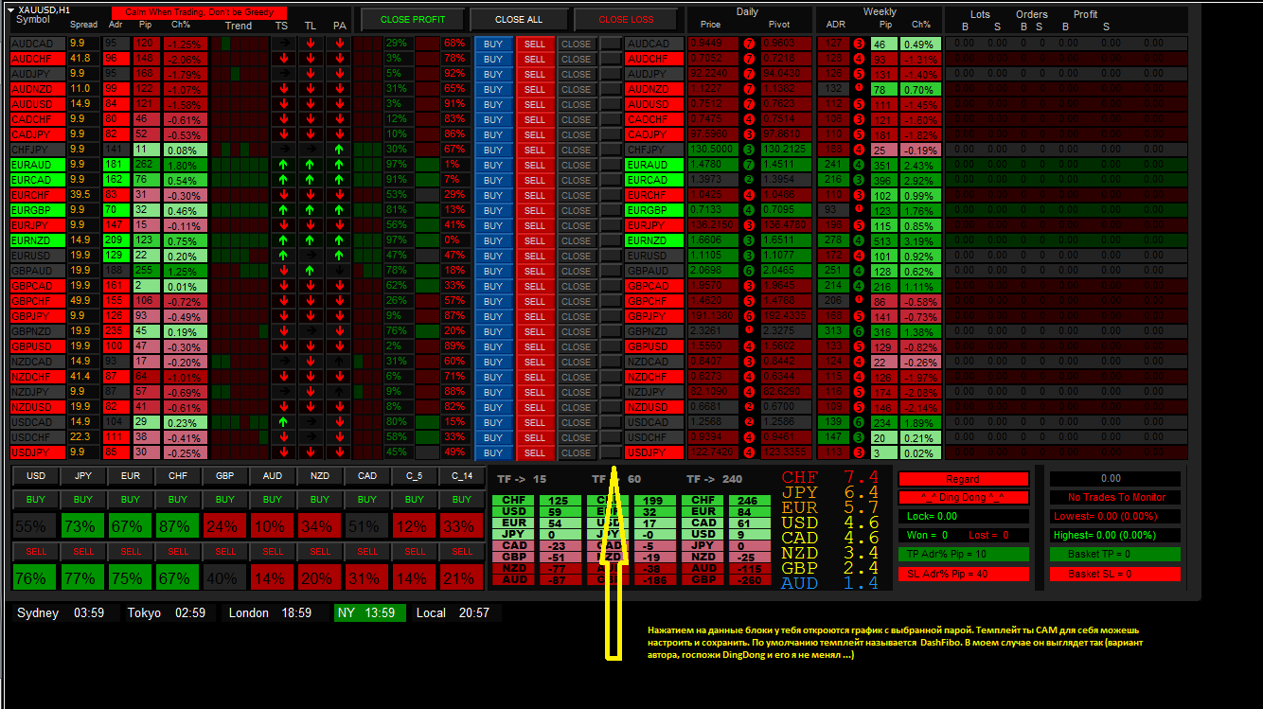Image resolution: width=1263 pixels, height=709 pixels.
Task: Click the 'No Trades To Monitor' label
Action: coord(1116,497)
